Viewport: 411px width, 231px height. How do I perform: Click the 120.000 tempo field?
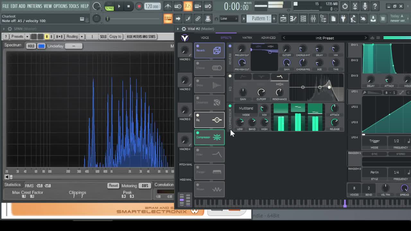(x=153, y=6)
